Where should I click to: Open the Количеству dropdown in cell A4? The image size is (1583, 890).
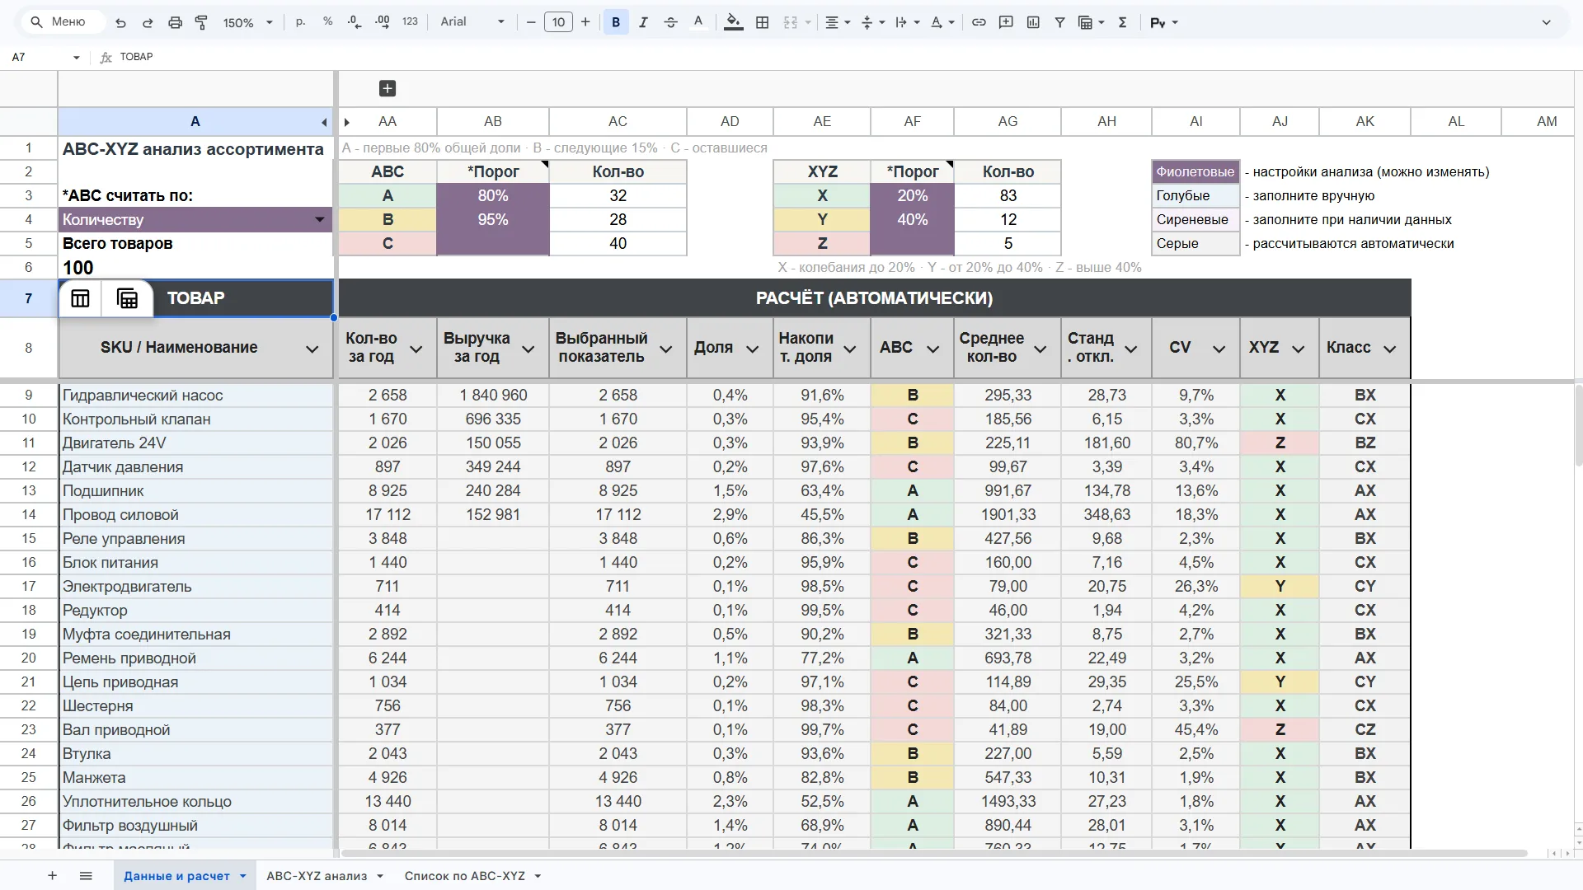[319, 220]
